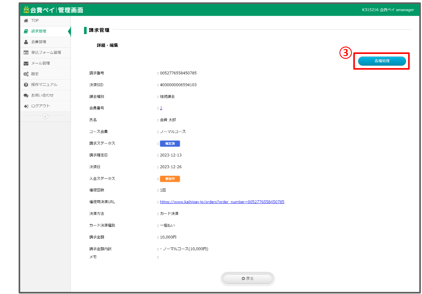Click the 会員管理 person icon

tap(26, 42)
